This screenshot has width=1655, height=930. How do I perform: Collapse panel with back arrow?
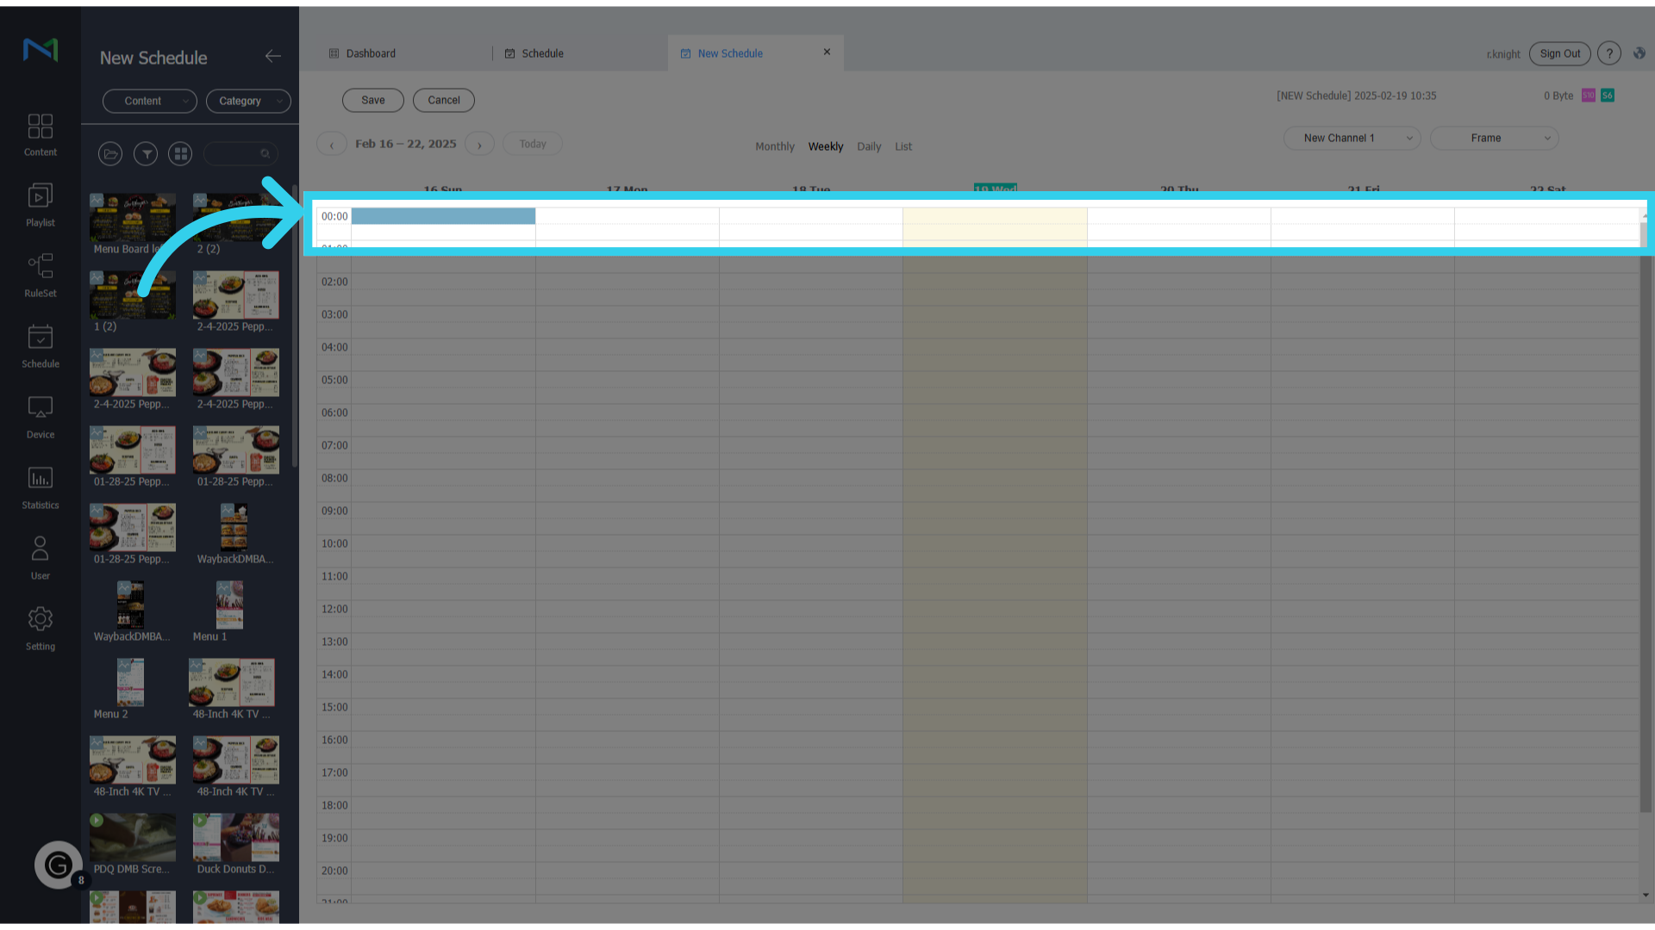click(x=272, y=56)
